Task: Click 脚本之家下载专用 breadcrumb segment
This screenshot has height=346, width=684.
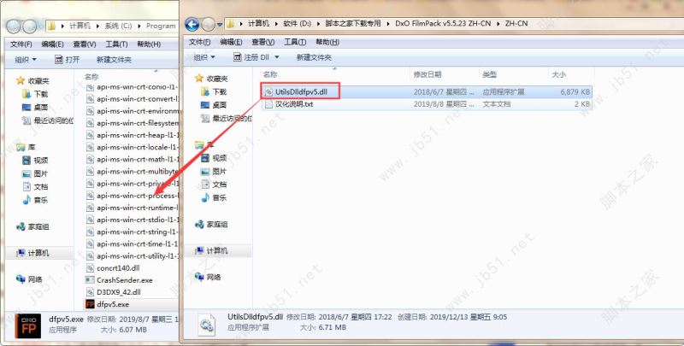Action: tap(353, 24)
